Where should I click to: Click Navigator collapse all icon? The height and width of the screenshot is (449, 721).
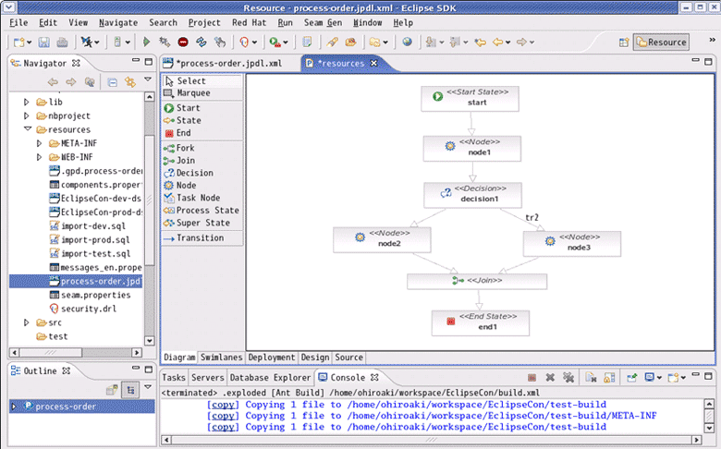tap(112, 82)
